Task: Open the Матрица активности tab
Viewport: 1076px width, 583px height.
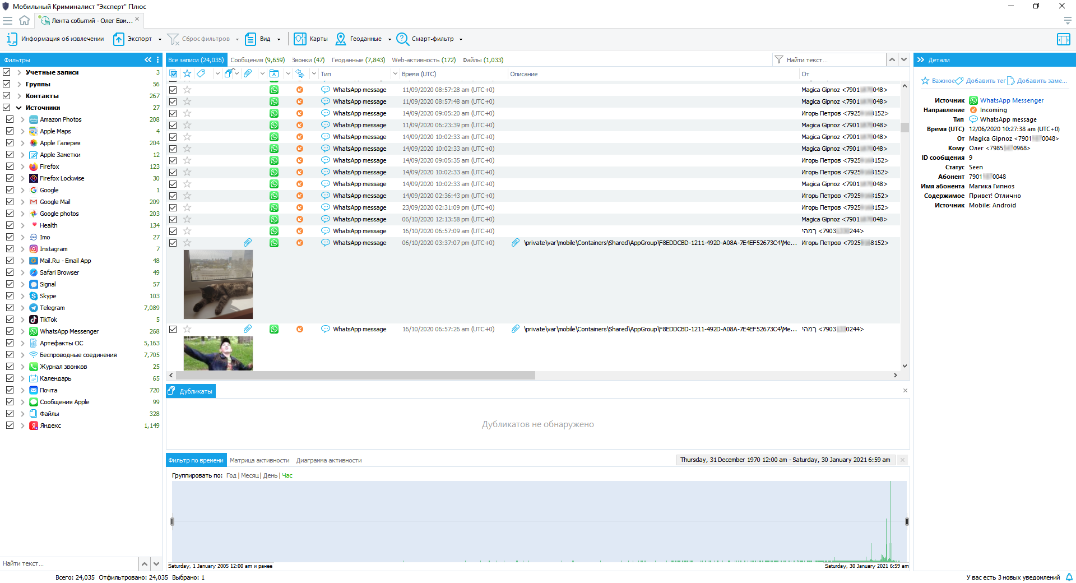Action: click(x=259, y=460)
